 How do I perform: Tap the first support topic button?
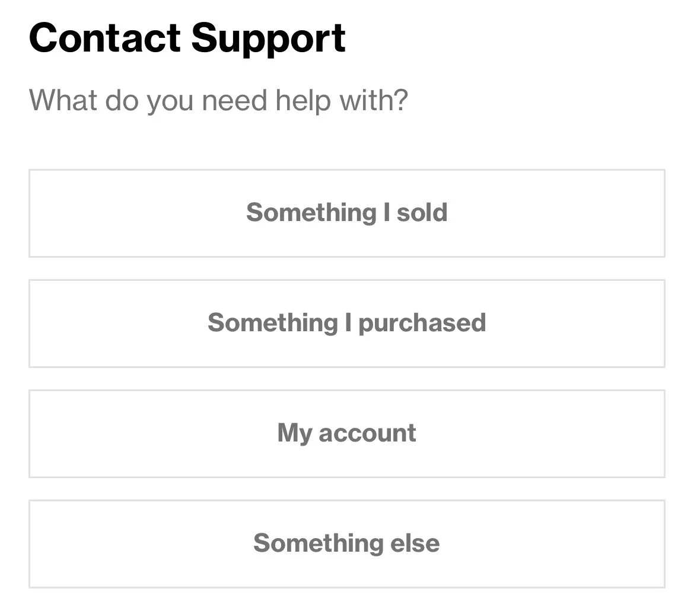(x=347, y=213)
